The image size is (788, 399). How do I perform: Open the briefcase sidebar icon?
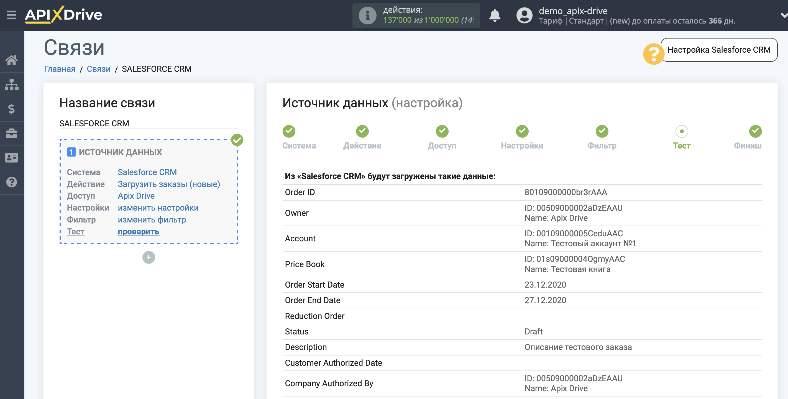pyautogui.click(x=12, y=133)
